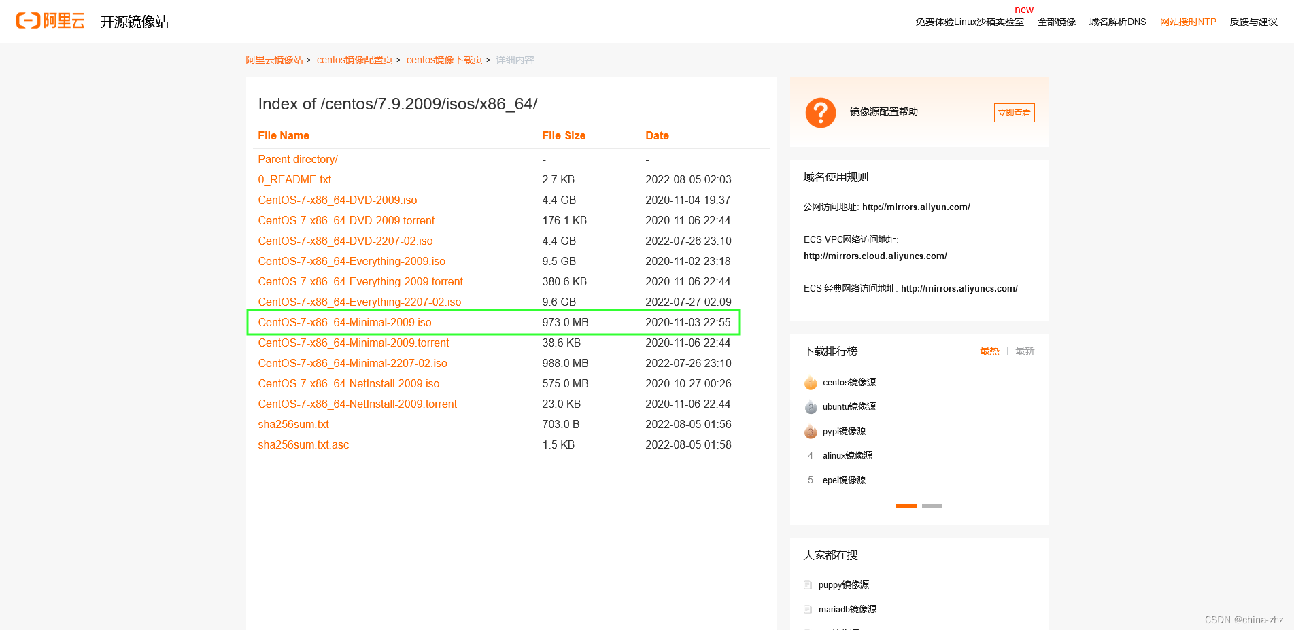Open alinux镜像源 in download ranking
The height and width of the screenshot is (630, 1294).
click(x=847, y=456)
